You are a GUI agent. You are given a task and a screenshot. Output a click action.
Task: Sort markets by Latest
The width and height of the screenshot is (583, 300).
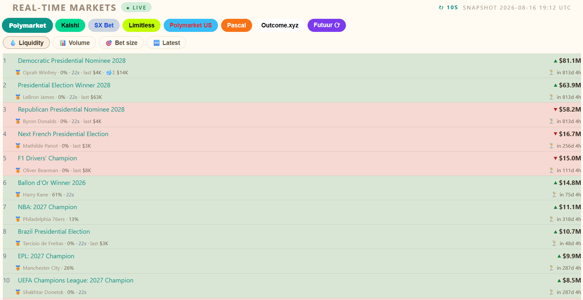coord(166,43)
